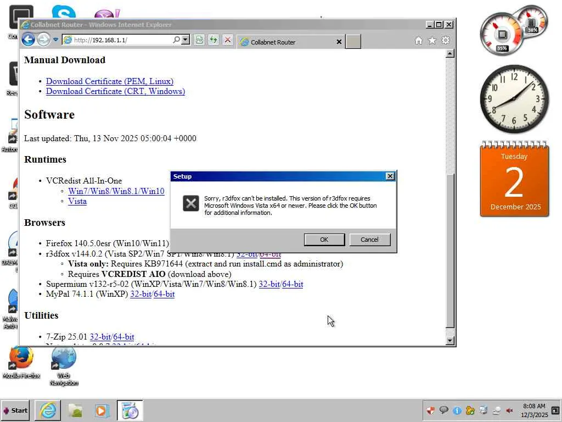Open Mozilla Firefox desktop shortcut
This screenshot has height=422, width=562.
click(21, 363)
